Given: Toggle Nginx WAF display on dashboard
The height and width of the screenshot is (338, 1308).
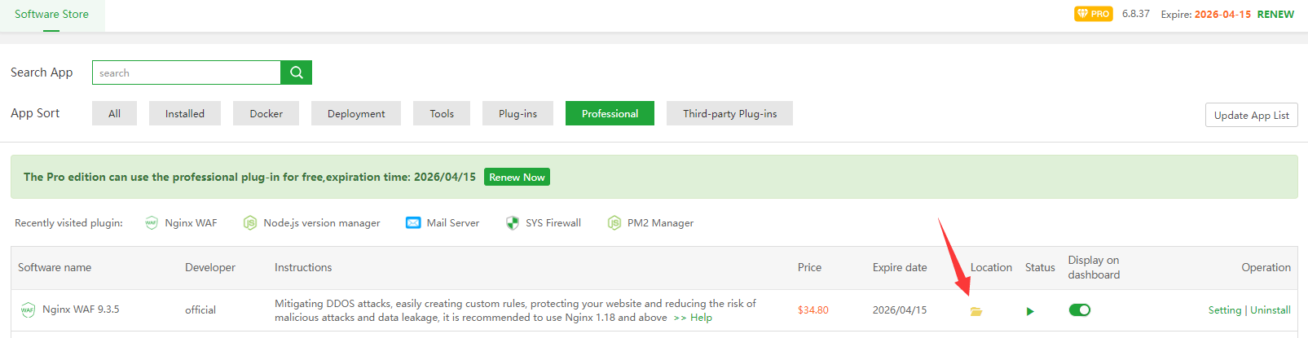Looking at the screenshot, I should click(x=1079, y=309).
